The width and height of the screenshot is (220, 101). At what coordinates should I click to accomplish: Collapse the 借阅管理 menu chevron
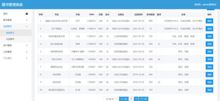[27, 26]
